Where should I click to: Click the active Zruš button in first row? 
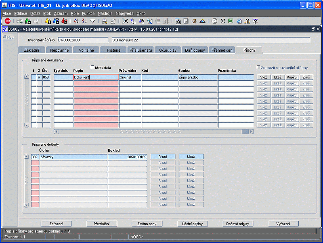pos(306,77)
